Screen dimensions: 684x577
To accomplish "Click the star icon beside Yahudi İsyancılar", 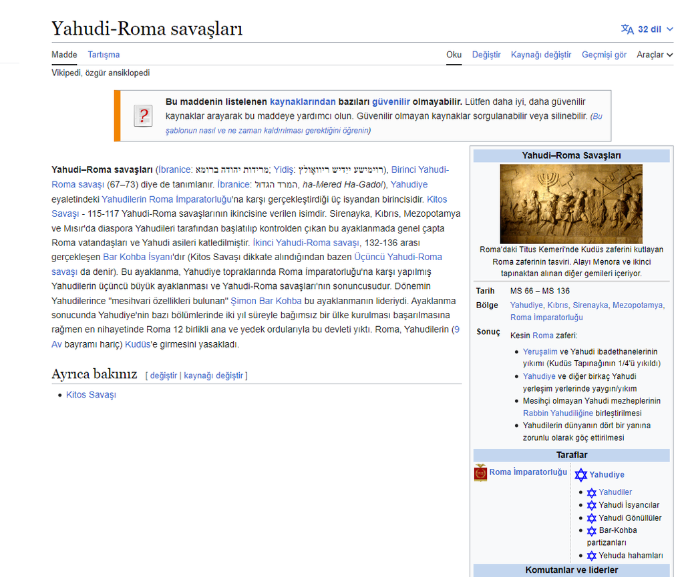I will [x=592, y=505].
